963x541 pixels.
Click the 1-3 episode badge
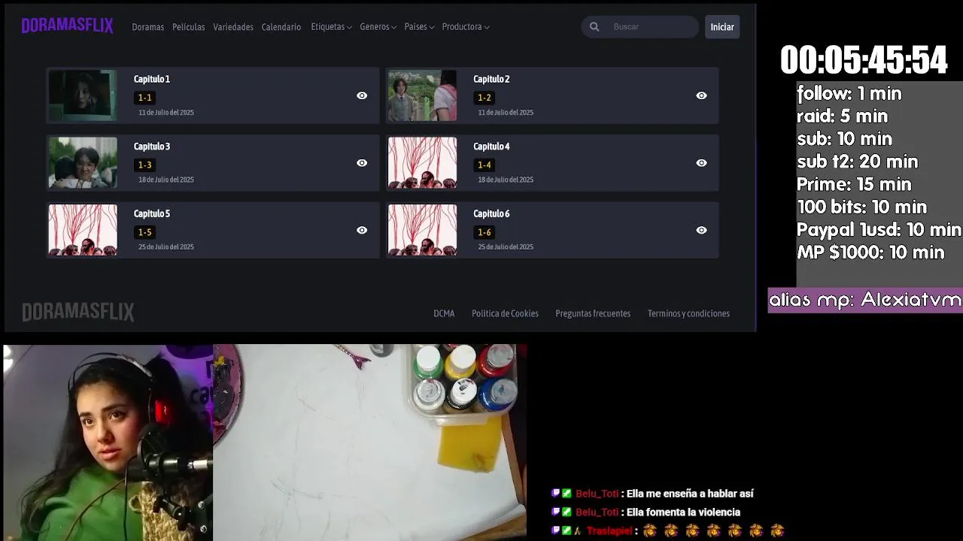[x=144, y=165]
